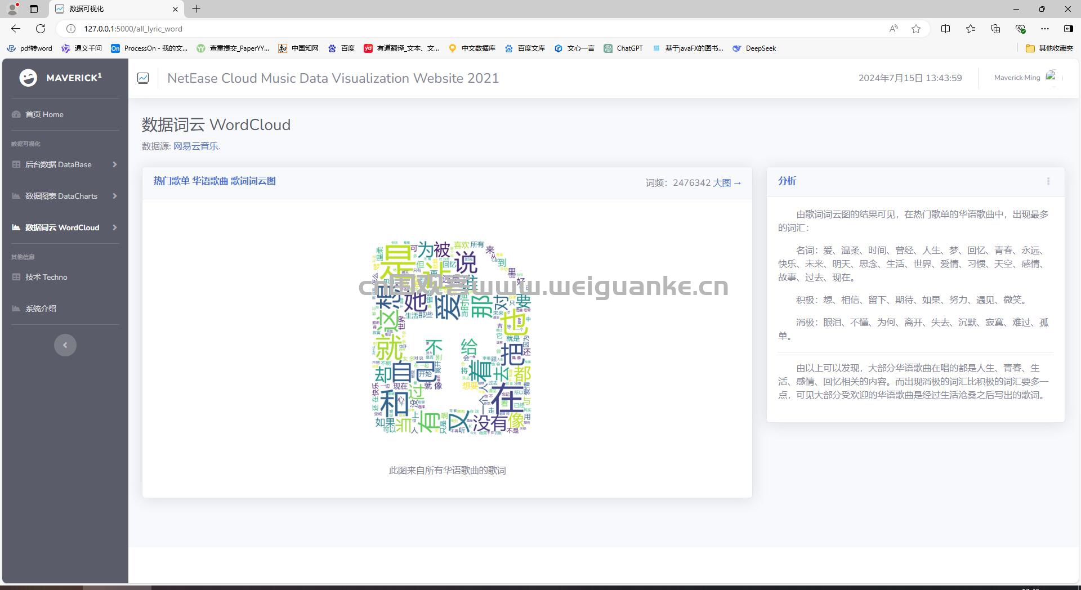The height and width of the screenshot is (590, 1081).
Task: Open the 百度 bookmark
Action: tap(341, 48)
